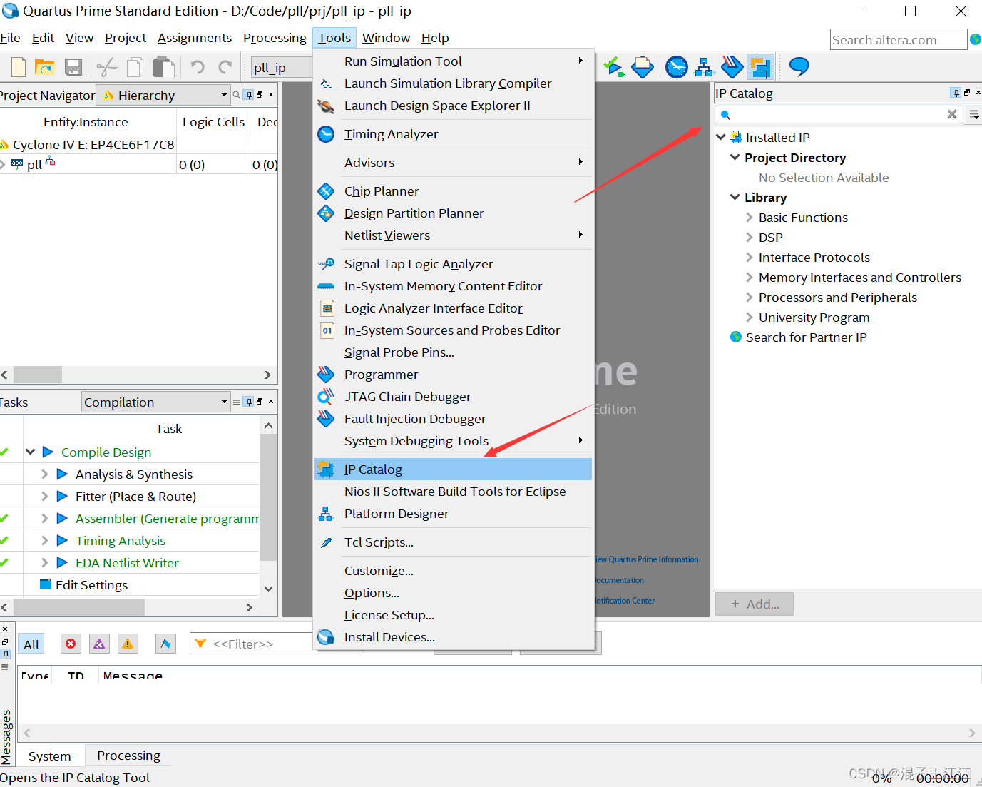Click the Open file folder icon

click(45, 67)
